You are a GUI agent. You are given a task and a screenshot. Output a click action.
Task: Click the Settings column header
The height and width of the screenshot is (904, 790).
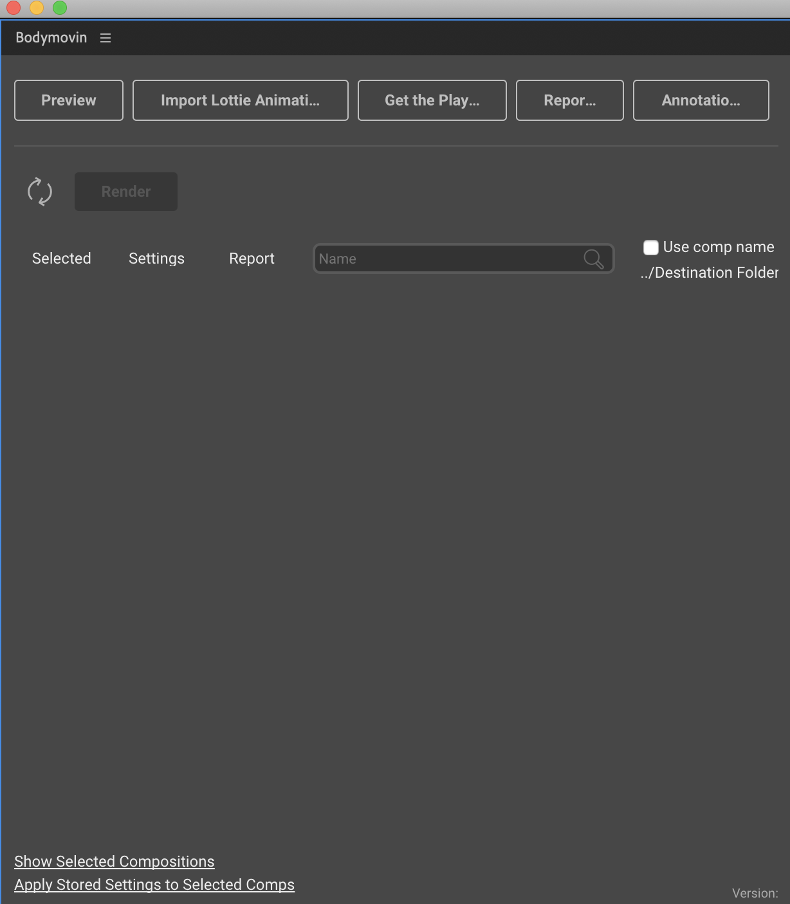point(156,258)
